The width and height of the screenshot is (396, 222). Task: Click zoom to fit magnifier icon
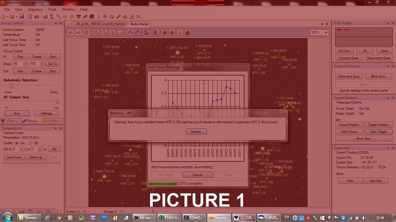(x=112, y=32)
